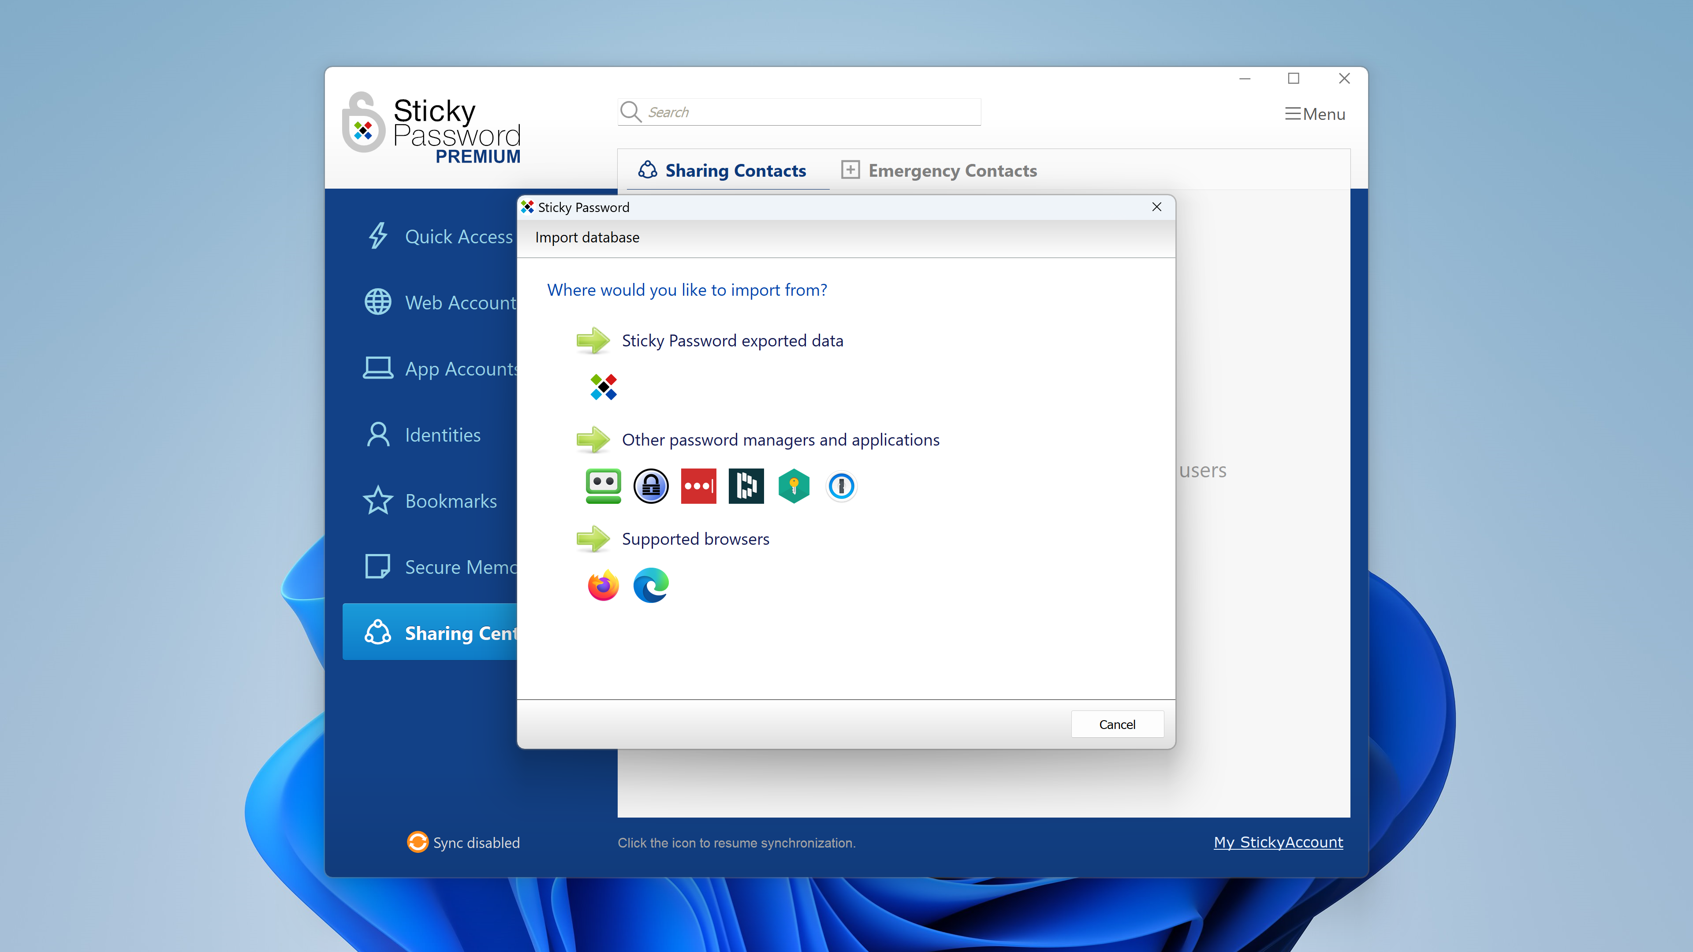
Task: Click the Web Accounts globe icon
Action: tap(378, 302)
